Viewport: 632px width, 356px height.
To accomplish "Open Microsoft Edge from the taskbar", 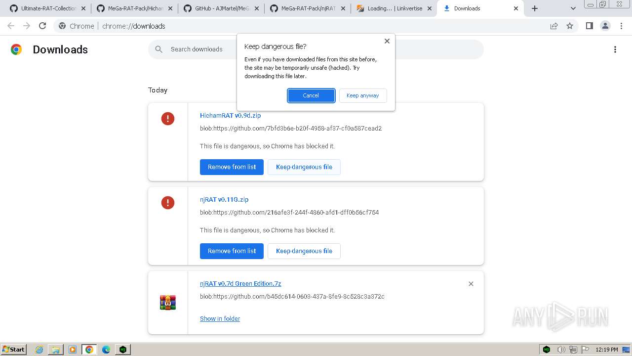I will 106,350.
